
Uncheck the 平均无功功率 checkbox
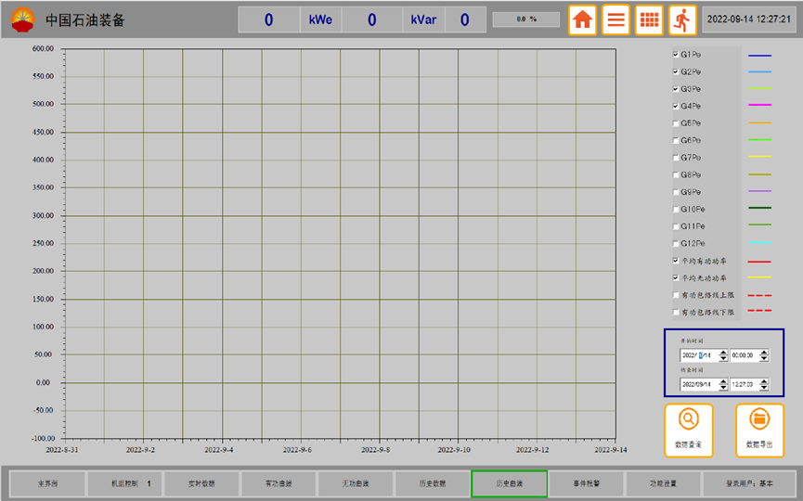coord(676,277)
